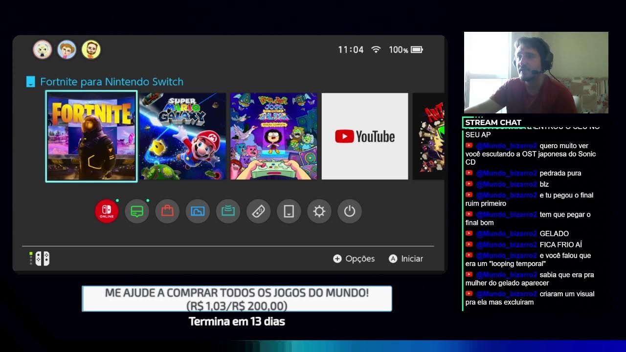626x352 pixels.
Task: Open the YouTube app tile
Action: (364, 136)
